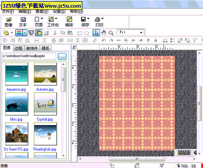Click the Copy icon

point(63,32)
